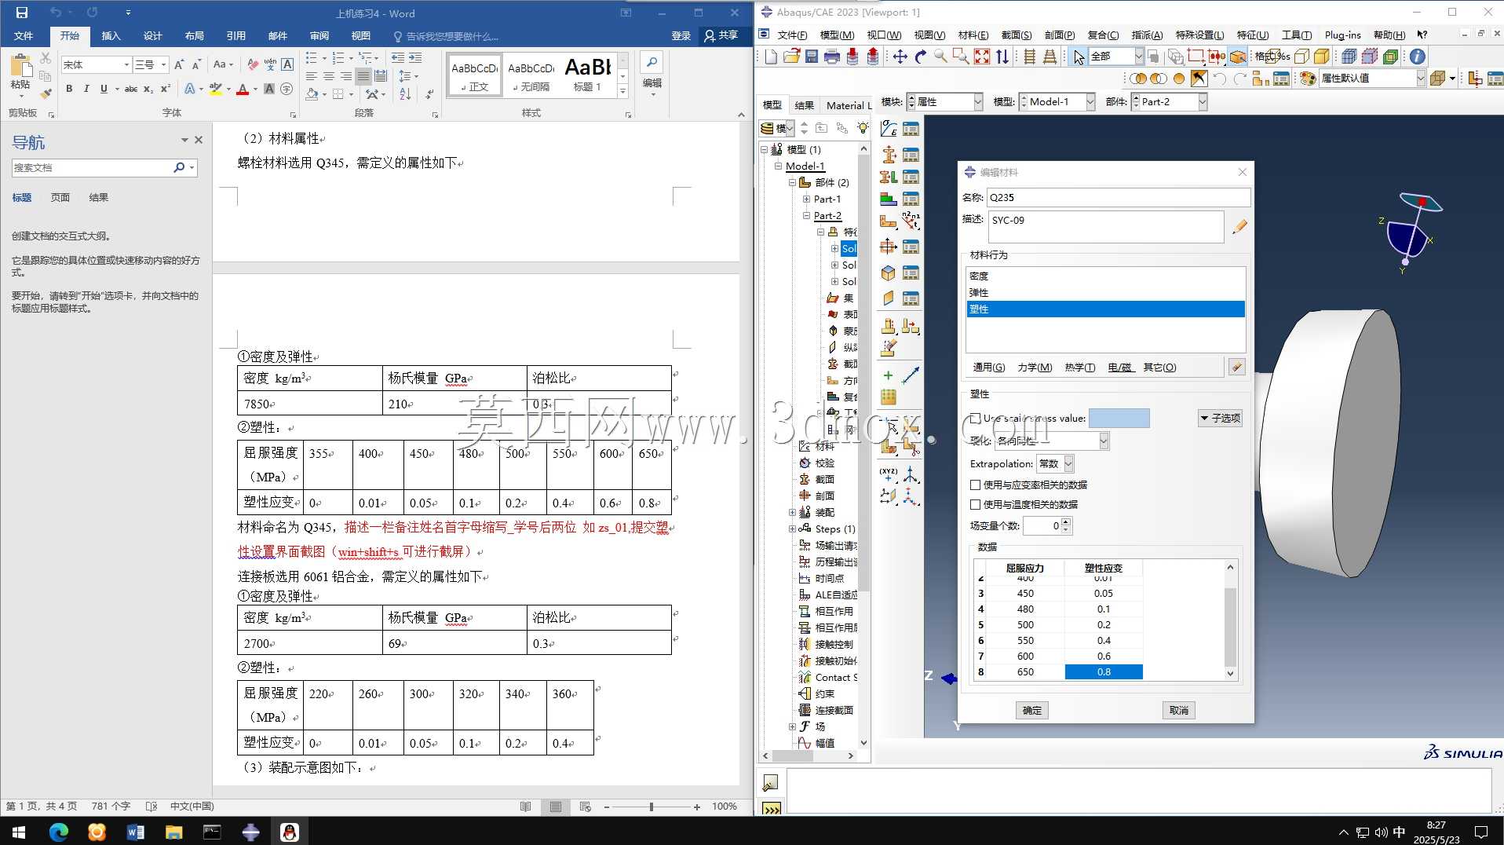Image resolution: width=1504 pixels, height=845 pixels.
Task: Click the Clear Formatting eraser icon in Word
Action: [252, 64]
